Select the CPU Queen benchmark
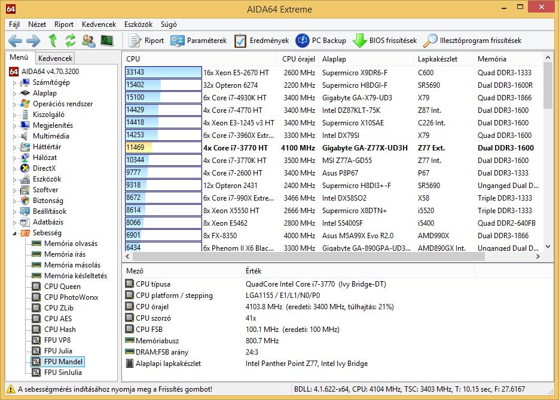Screen dimensions: 559x400 pos(62,287)
